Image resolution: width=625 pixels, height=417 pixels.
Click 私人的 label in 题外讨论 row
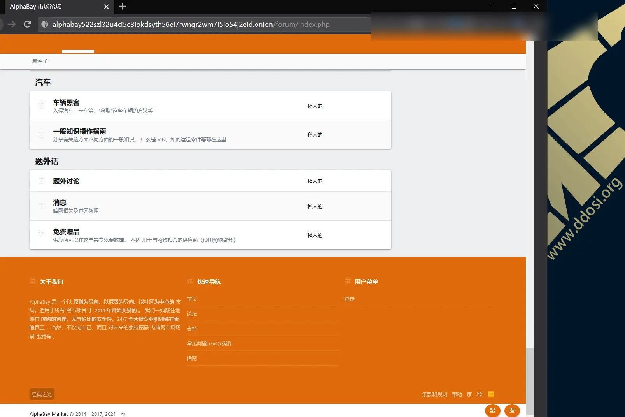pos(315,181)
